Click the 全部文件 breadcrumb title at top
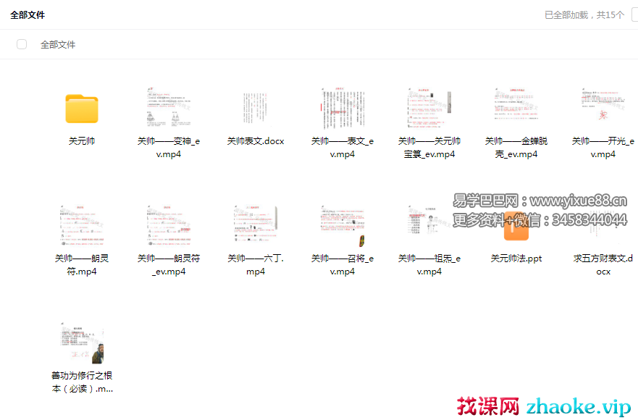Viewport: 638px width, 420px height. 28,14
